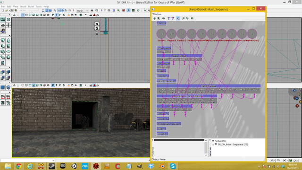Open the Tools menu

[39, 6]
